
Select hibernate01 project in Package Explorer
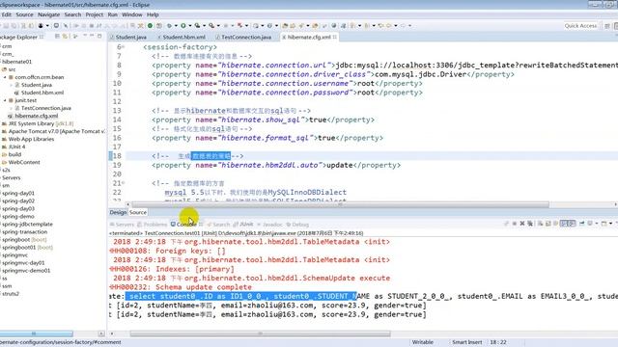pyautogui.click(x=16, y=62)
